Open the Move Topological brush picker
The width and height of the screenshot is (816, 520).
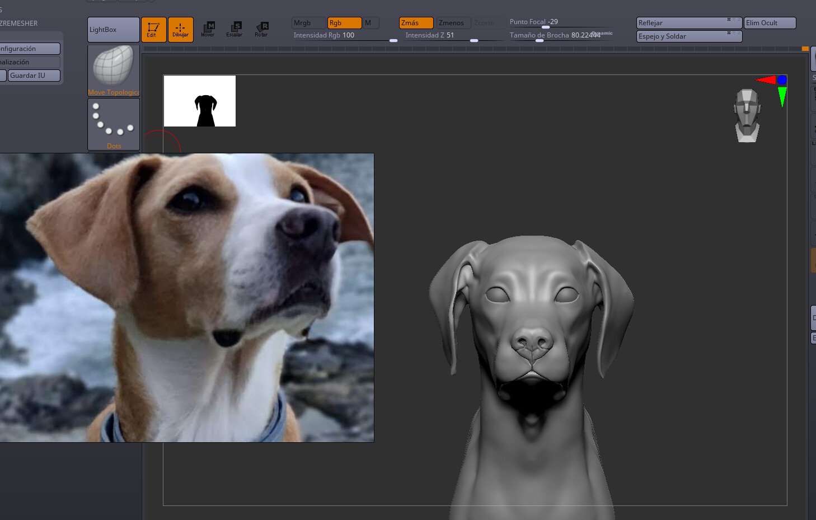coord(114,70)
